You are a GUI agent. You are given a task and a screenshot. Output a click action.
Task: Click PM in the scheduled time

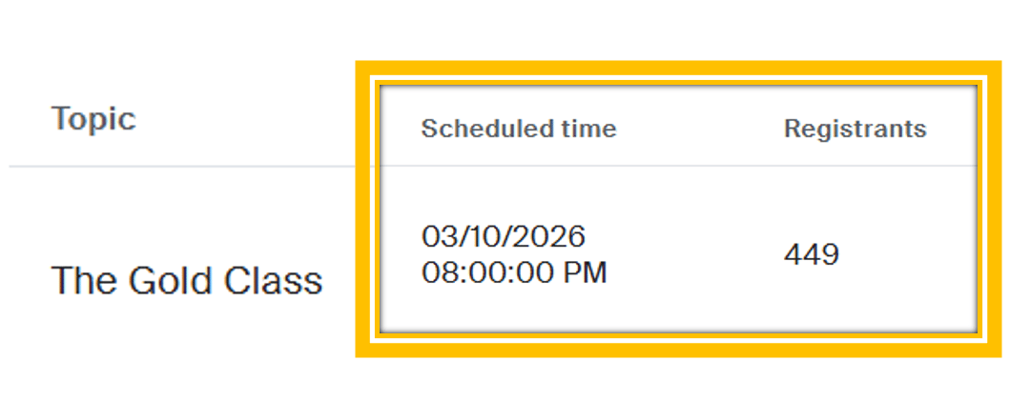coord(586,273)
